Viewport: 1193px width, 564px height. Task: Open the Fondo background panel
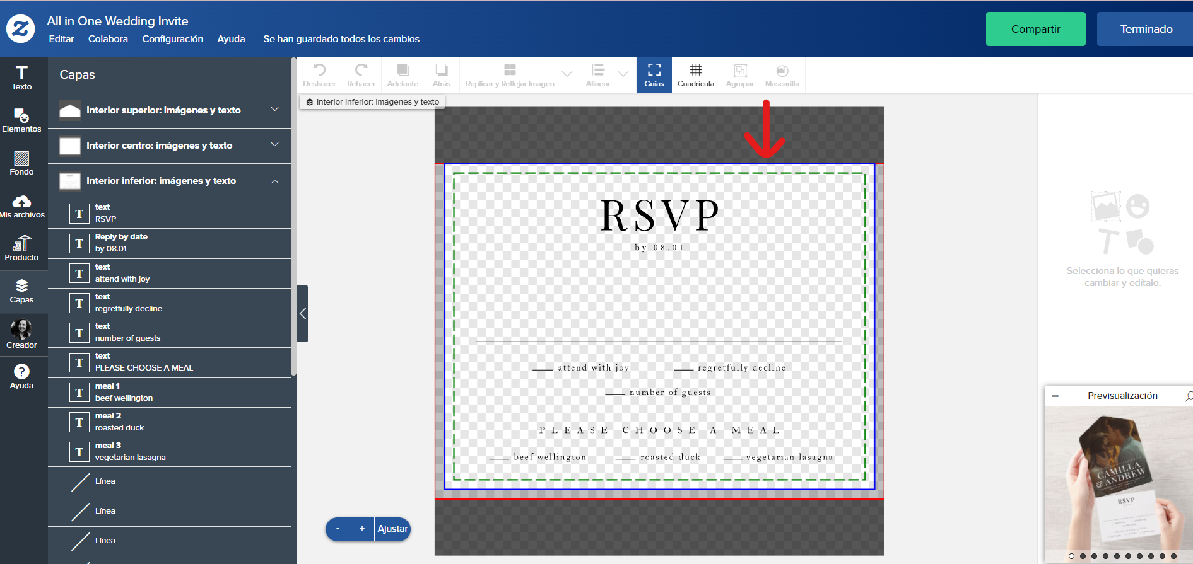21,163
